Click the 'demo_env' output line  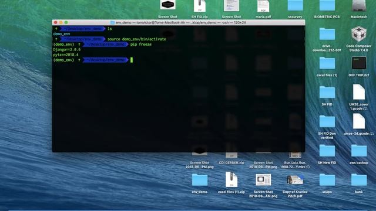(x=62, y=34)
